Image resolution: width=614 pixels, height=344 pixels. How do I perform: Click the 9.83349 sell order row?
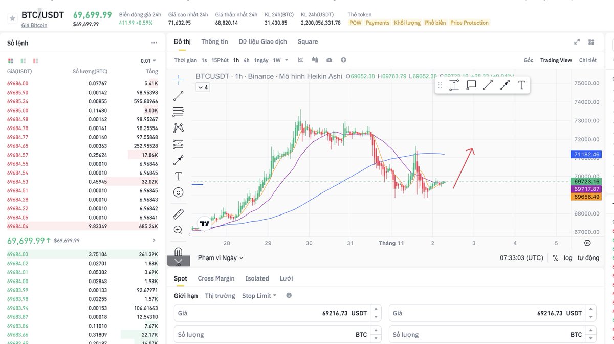click(82, 226)
